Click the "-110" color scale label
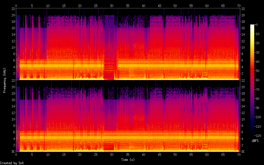Image resolution: width=264 pixels, height=165 pixels. pos(258,127)
